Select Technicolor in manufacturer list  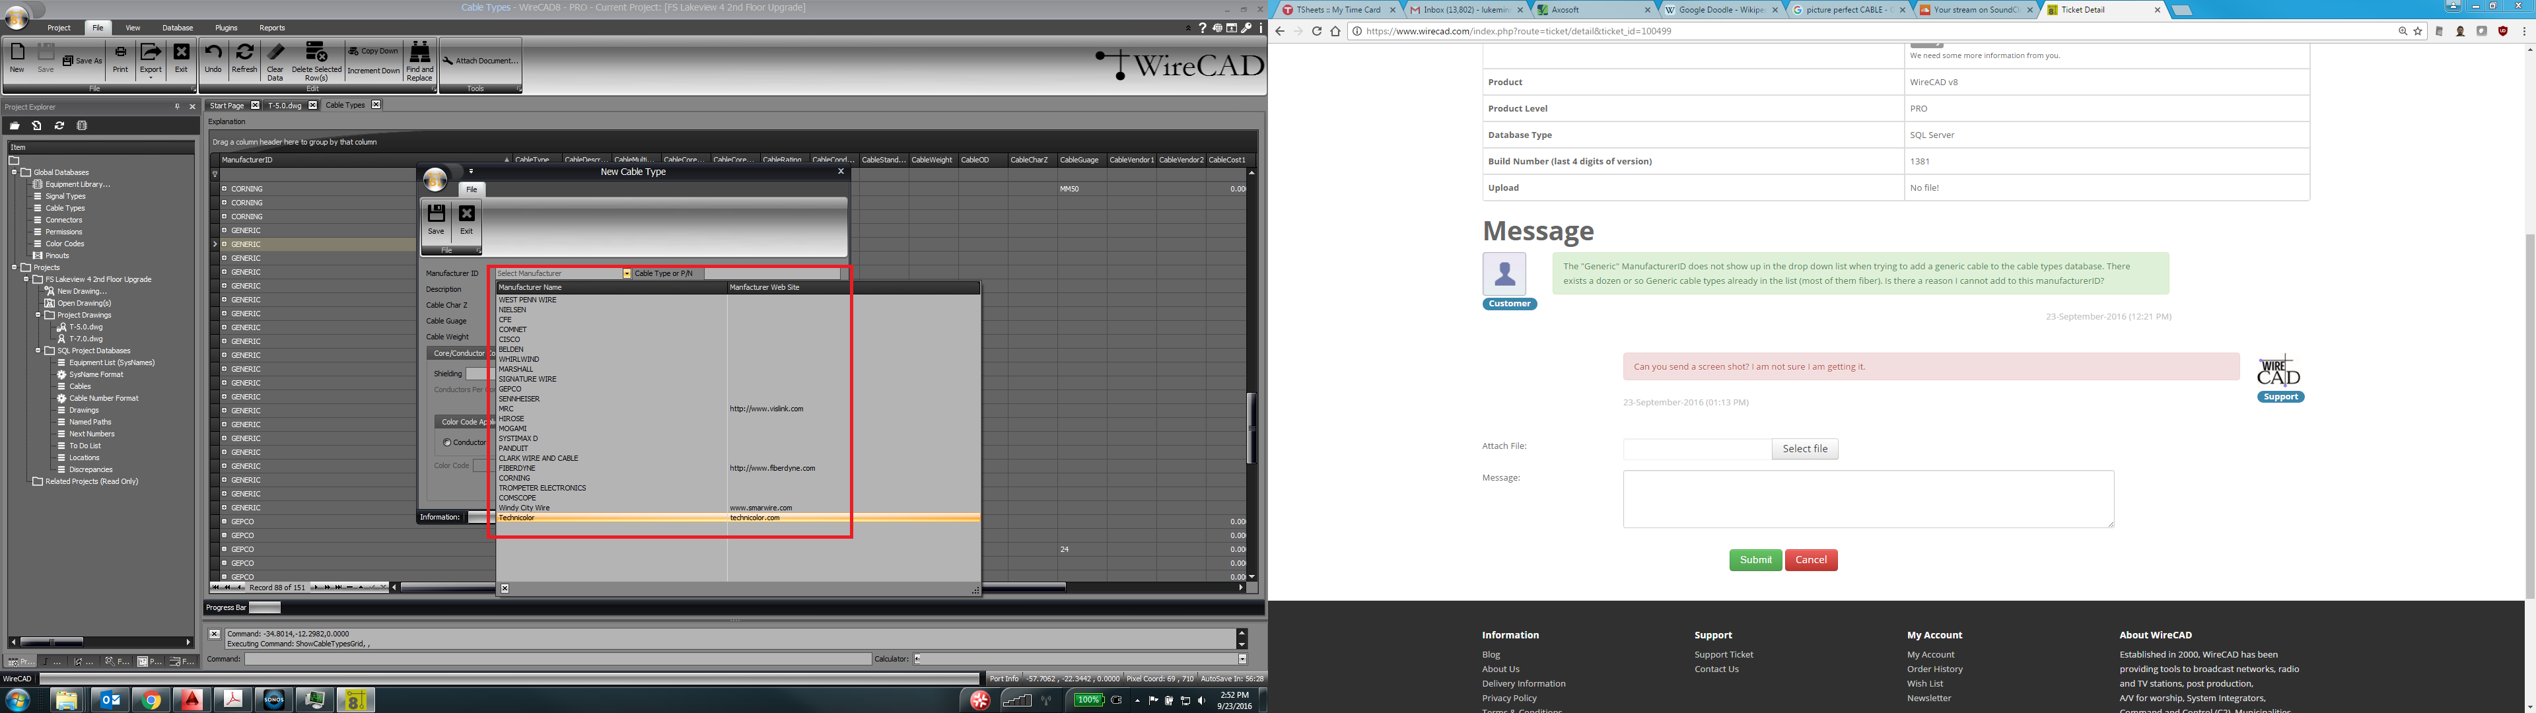coord(738,518)
